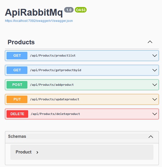Click the GET badge for productlist
Image resolution: width=162 pixels, height=167 pixels.
(x=17, y=55)
